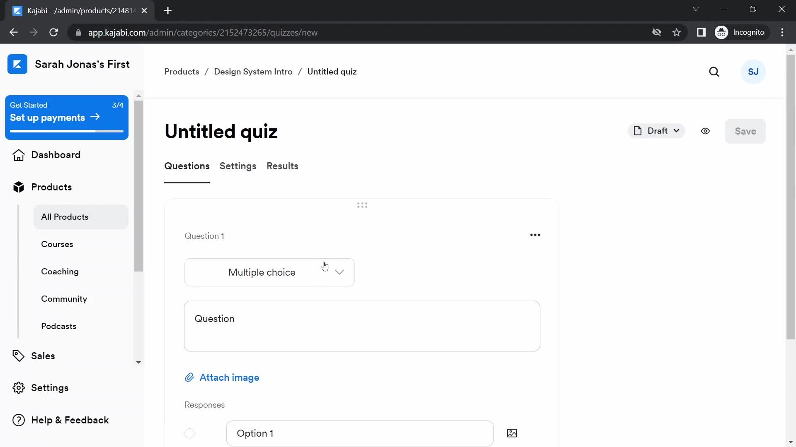Switch to the Results tab
This screenshot has height=447, width=796.
[282, 166]
